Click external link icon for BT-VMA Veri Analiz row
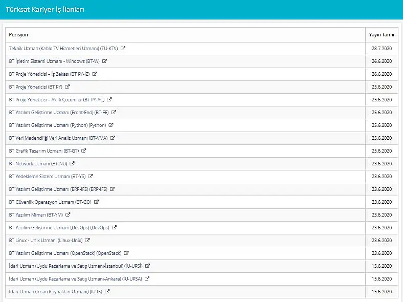The image size is (403, 302). tap(113, 138)
